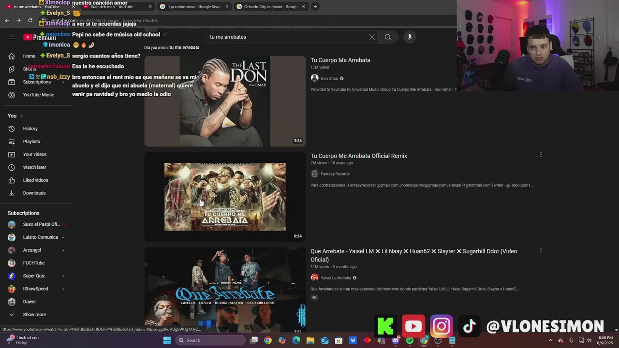The height and width of the screenshot is (348, 619).
Task: Click the magnifier search button
Action: [x=388, y=37]
